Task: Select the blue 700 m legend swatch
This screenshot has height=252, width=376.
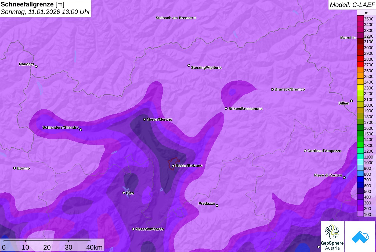Action: 360,179
